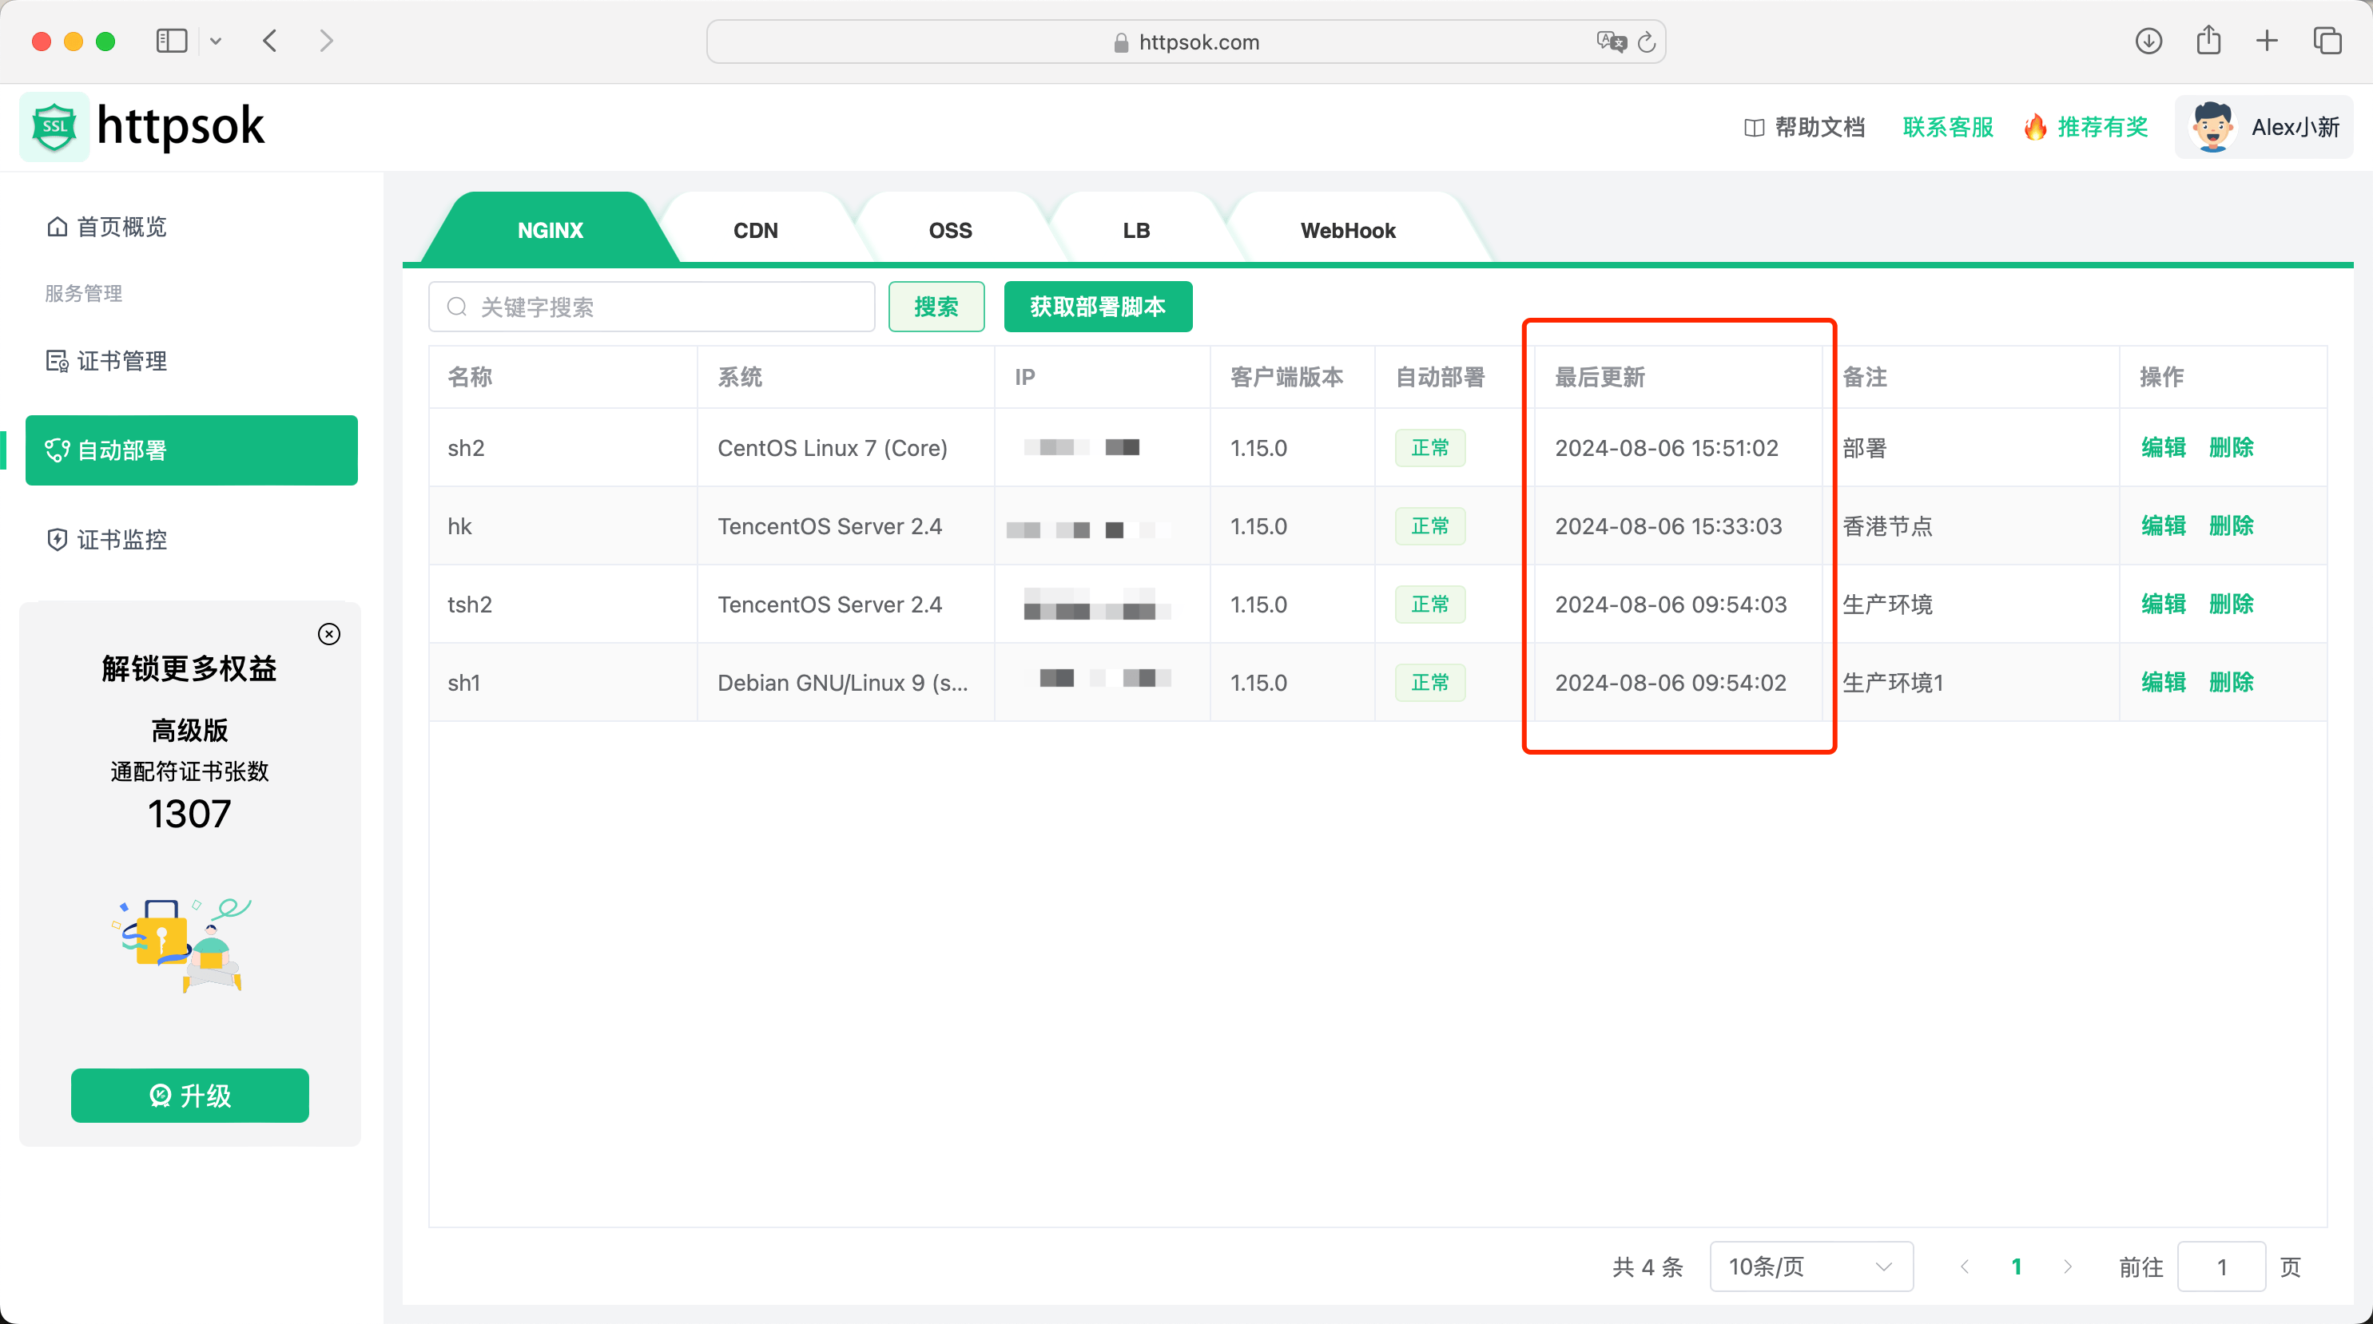Edit the sh2 deployment entry
The height and width of the screenshot is (1324, 2373).
[x=2163, y=447]
